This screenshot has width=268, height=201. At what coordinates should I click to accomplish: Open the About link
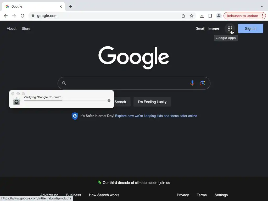pos(12,29)
